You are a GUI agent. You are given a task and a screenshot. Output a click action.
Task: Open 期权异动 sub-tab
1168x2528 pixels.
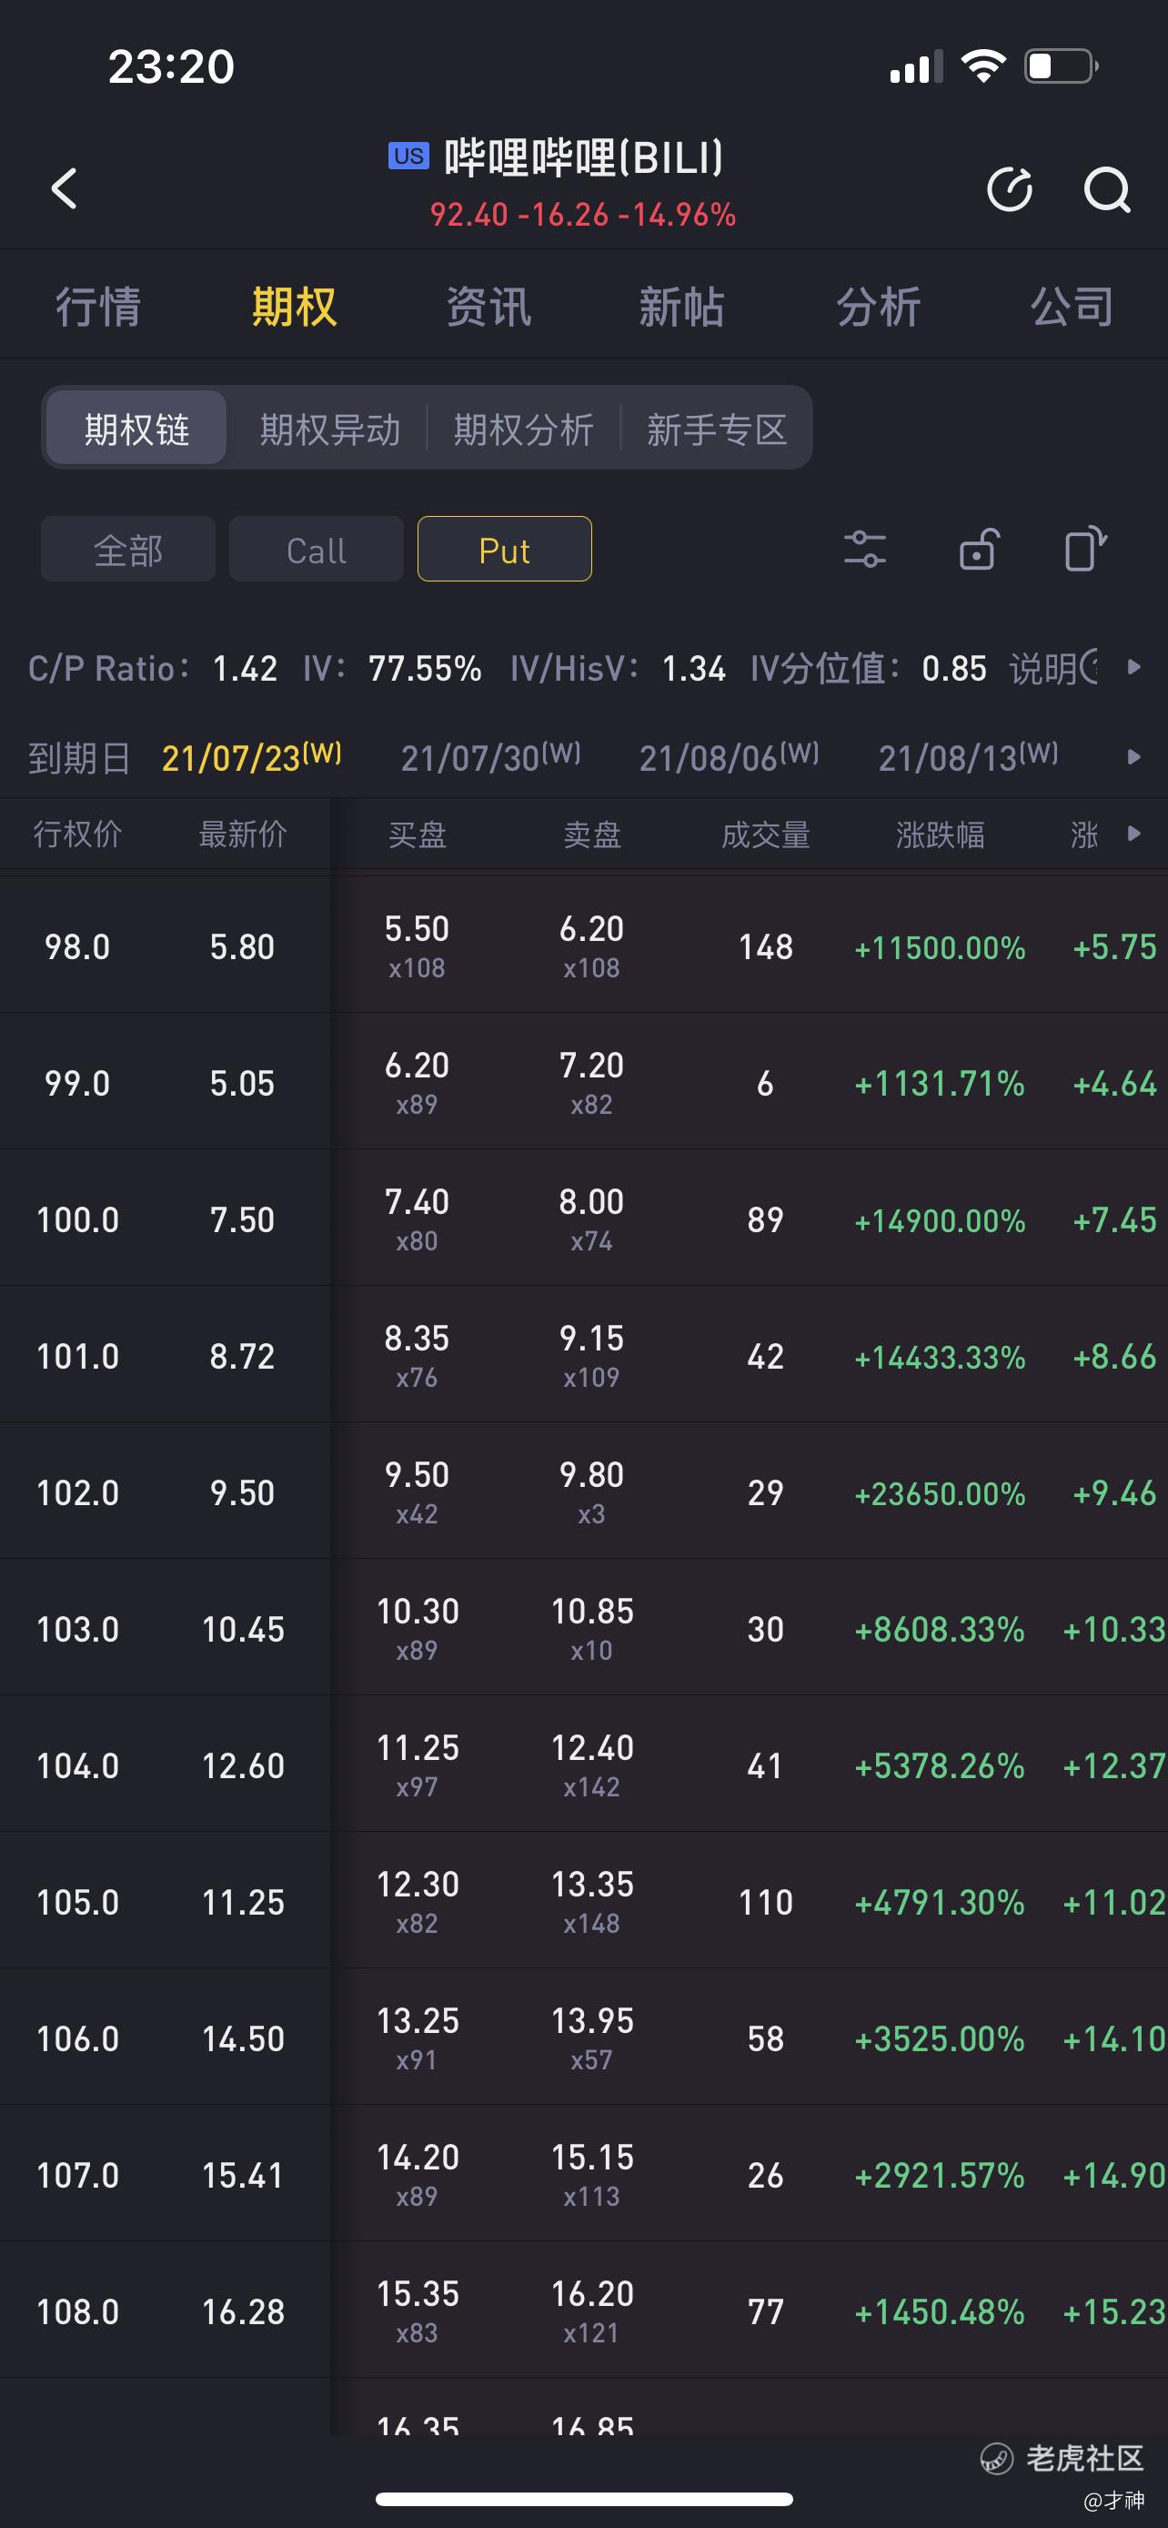329,429
